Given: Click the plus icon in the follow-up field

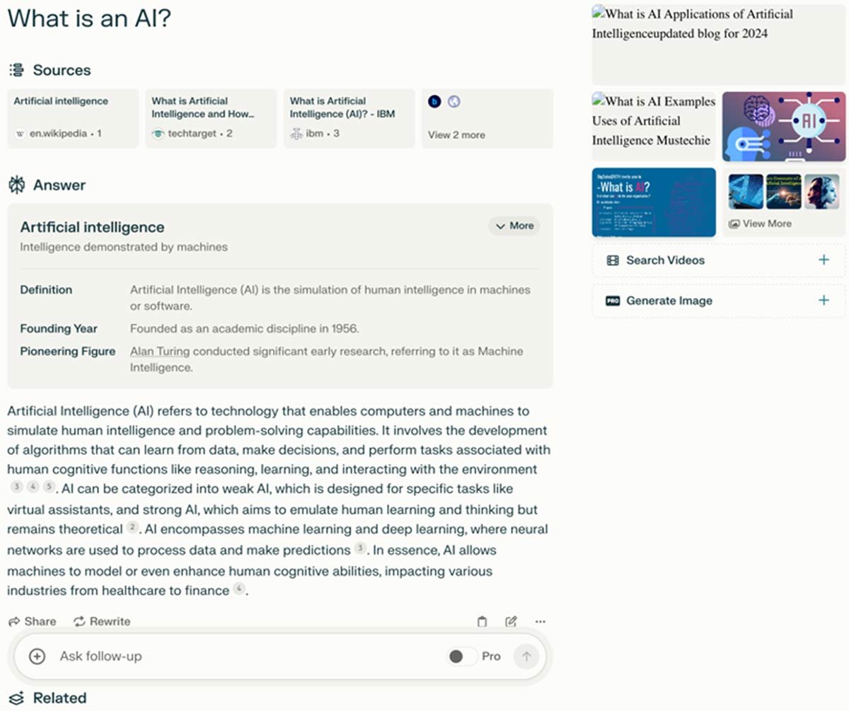Looking at the screenshot, I should pos(35,657).
